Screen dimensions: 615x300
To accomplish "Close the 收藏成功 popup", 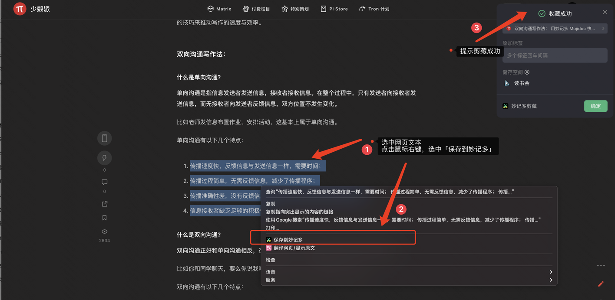I will (x=605, y=12).
